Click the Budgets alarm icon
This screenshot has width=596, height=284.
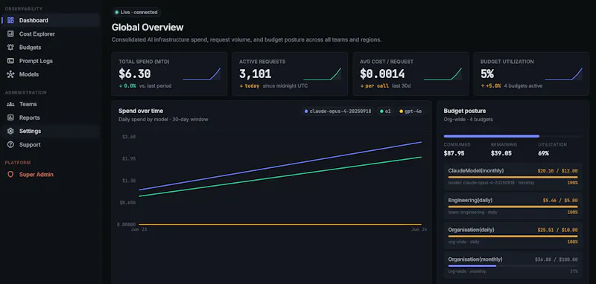[10, 48]
